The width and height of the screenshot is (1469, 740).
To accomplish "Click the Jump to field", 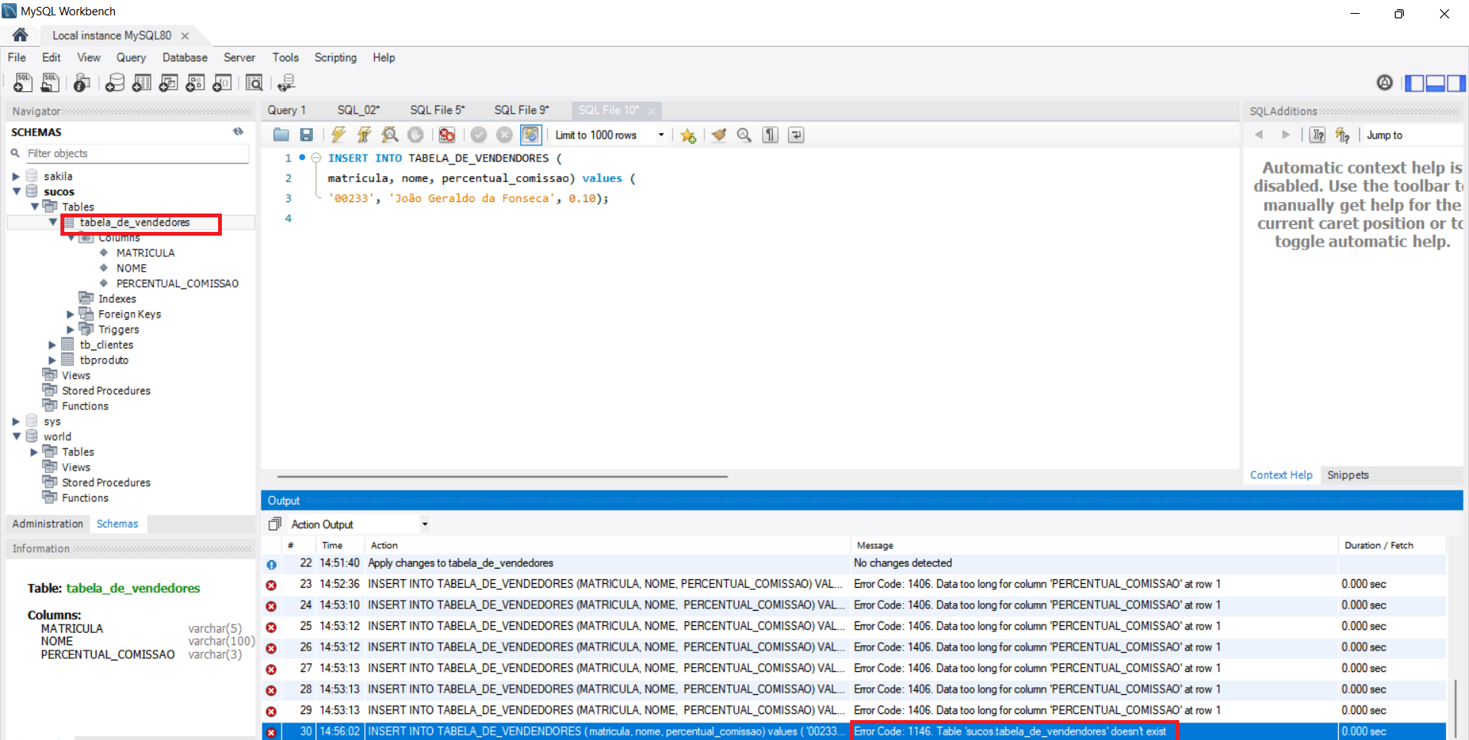I will pos(1412,135).
